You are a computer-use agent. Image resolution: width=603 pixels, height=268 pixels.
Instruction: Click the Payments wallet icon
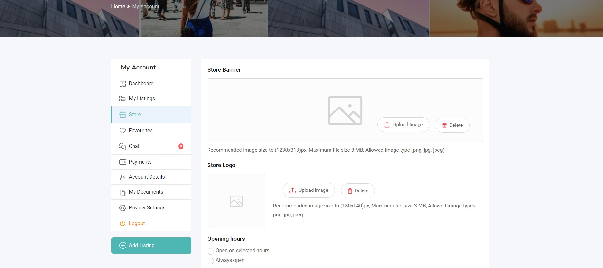123,162
